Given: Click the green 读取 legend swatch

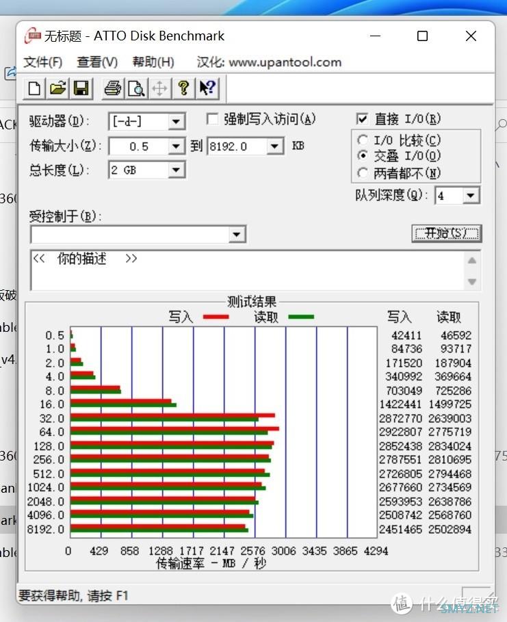Looking at the screenshot, I should [301, 317].
